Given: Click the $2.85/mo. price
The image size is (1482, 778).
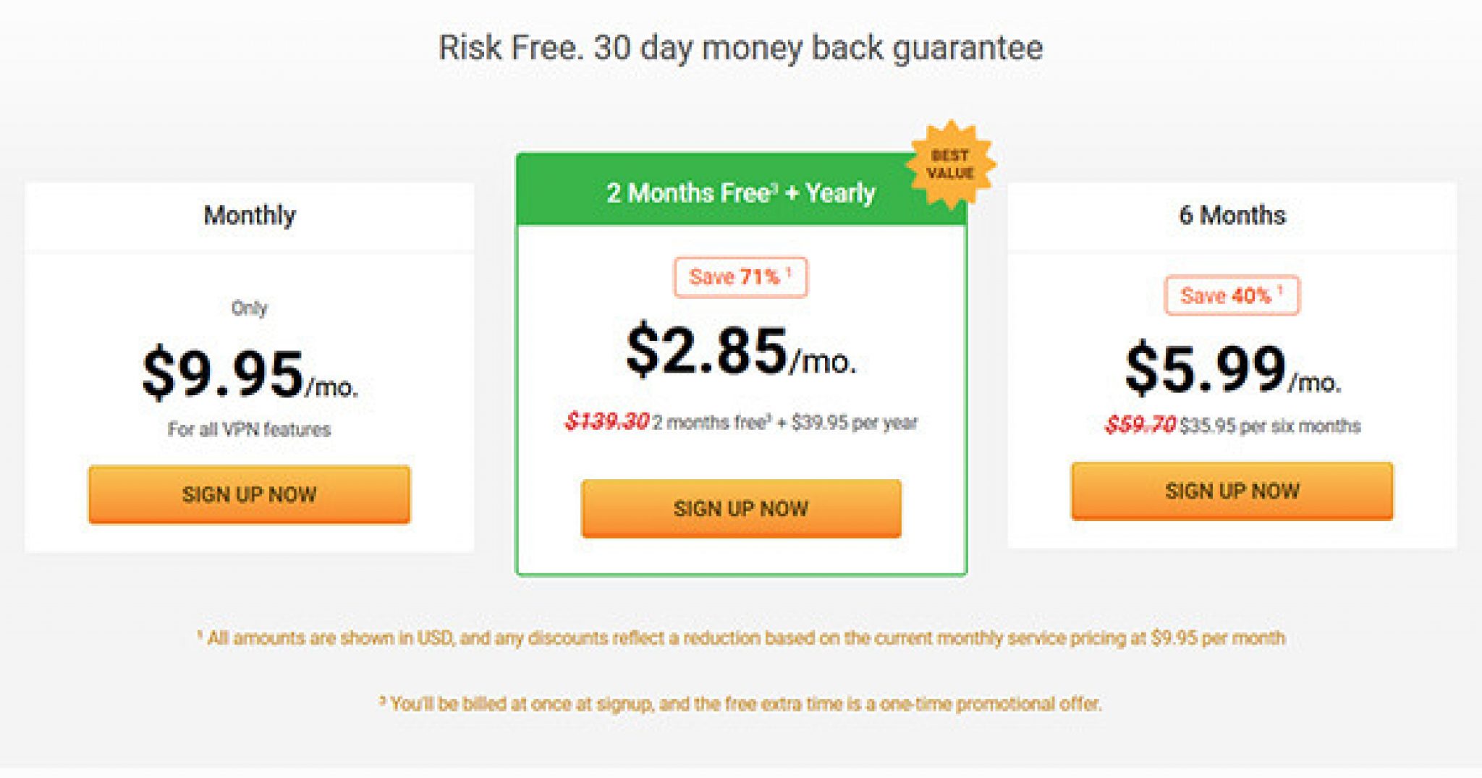Looking at the screenshot, I should [x=741, y=351].
